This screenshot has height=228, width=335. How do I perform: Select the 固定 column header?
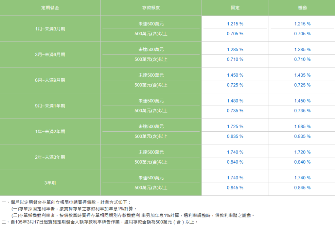(x=235, y=8)
